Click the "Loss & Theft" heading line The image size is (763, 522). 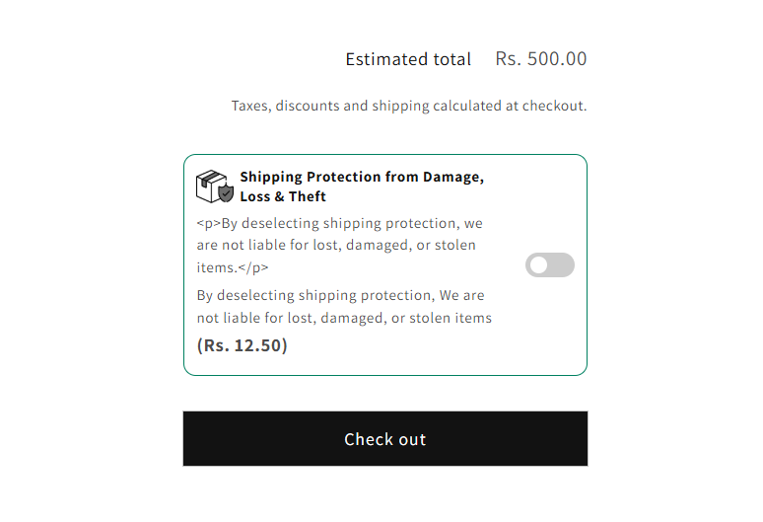pyautogui.click(x=283, y=196)
